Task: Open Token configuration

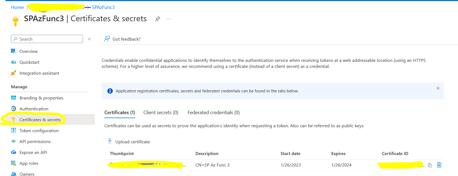Action: [x=39, y=131]
